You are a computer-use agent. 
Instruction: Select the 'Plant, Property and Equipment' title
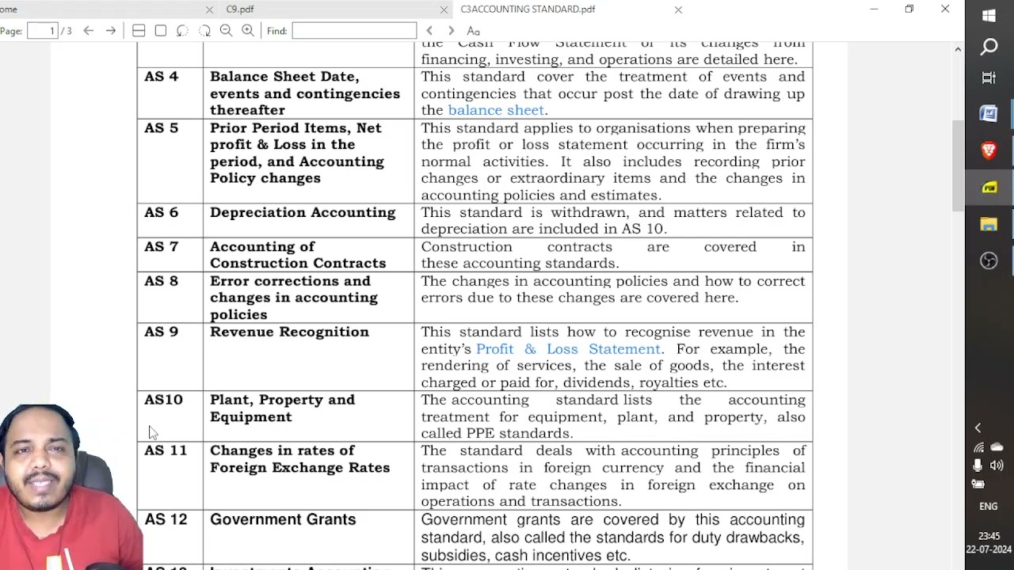click(283, 408)
